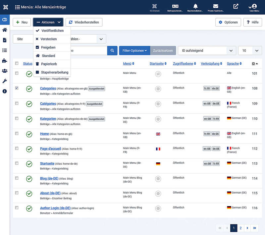The image size is (265, 235).
Task: Select Papierkorb from Aktionen menu
Action: coord(49,64)
